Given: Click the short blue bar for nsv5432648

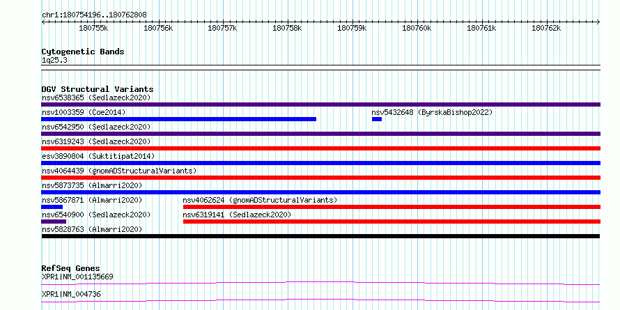Looking at the screenshot, I should coord(377,119).
